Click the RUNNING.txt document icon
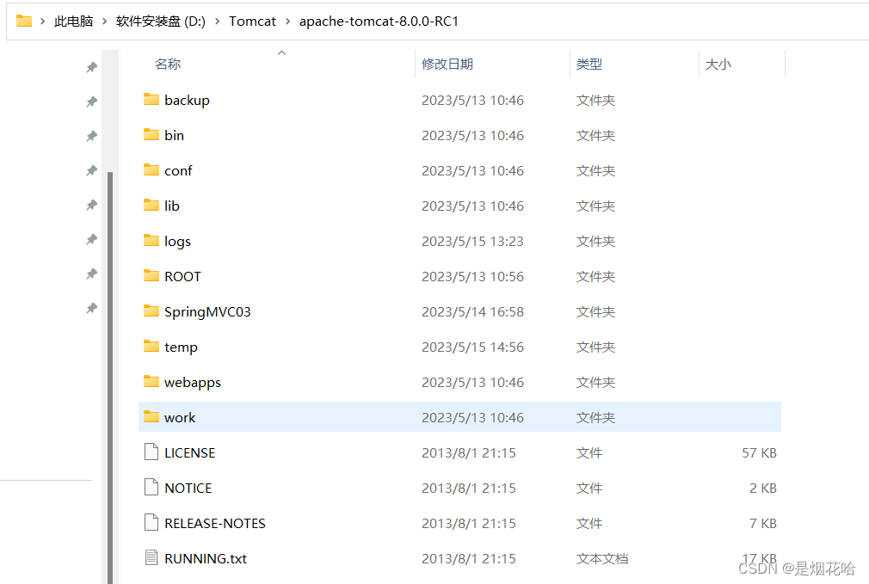The image size is (869, 584). (151, 557)
